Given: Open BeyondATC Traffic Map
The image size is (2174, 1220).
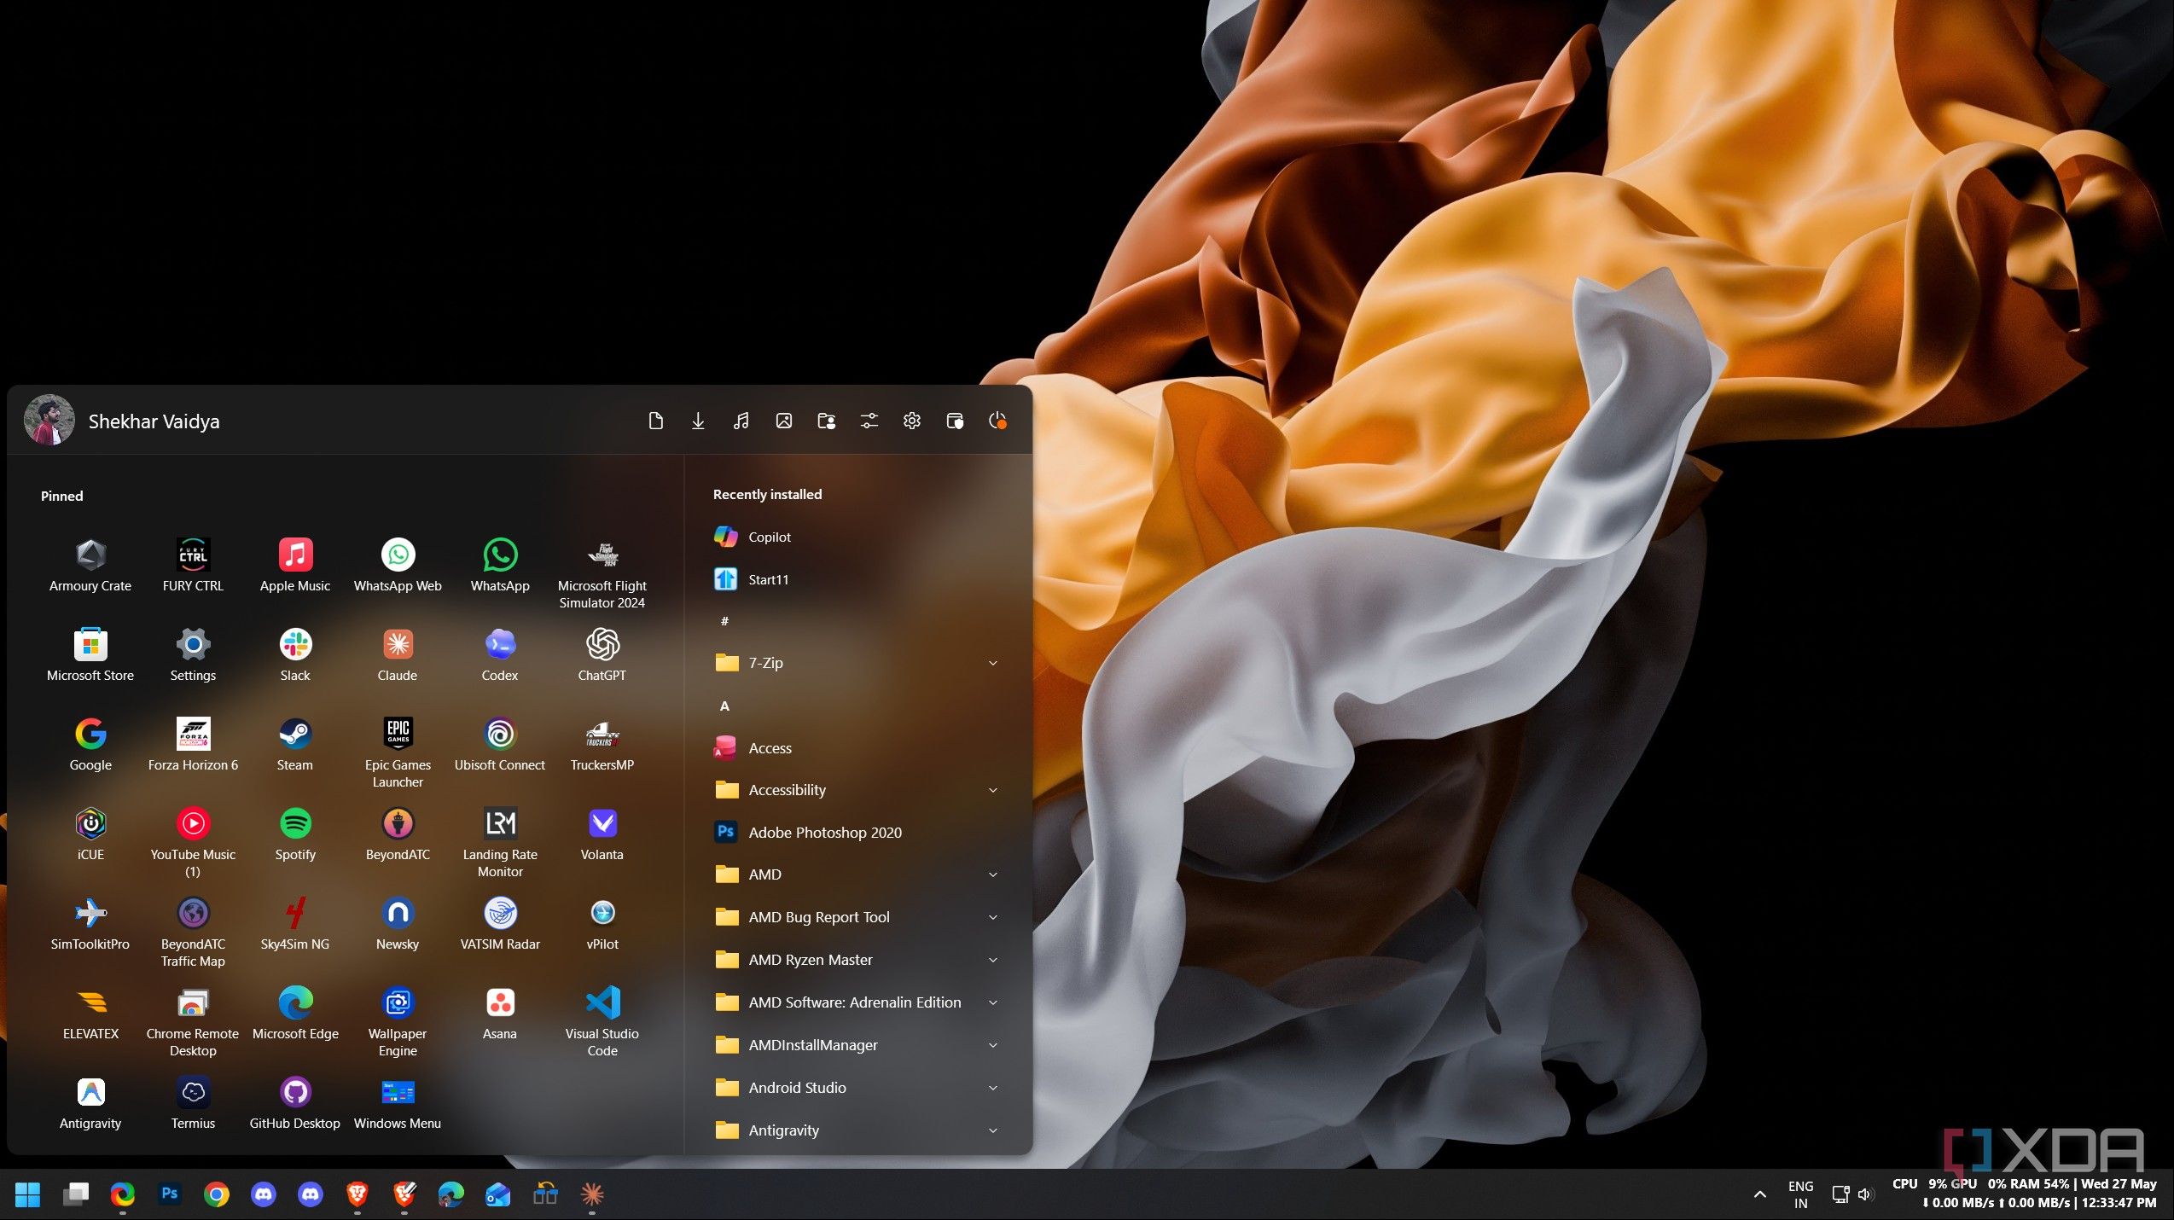Looking at the screenshot, I should click(193, 932).
